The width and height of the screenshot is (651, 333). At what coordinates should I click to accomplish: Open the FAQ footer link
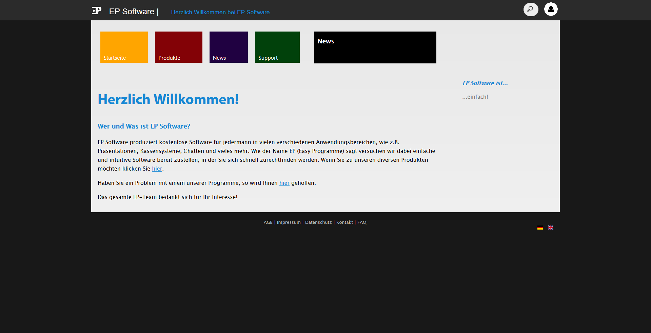tap(362, 222)
